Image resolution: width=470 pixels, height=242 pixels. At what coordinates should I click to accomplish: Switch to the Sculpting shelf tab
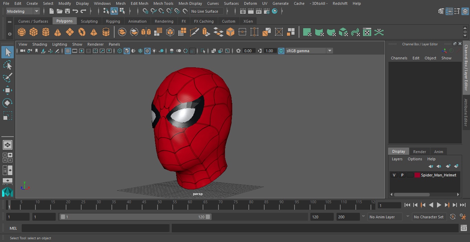pos(89,21)
